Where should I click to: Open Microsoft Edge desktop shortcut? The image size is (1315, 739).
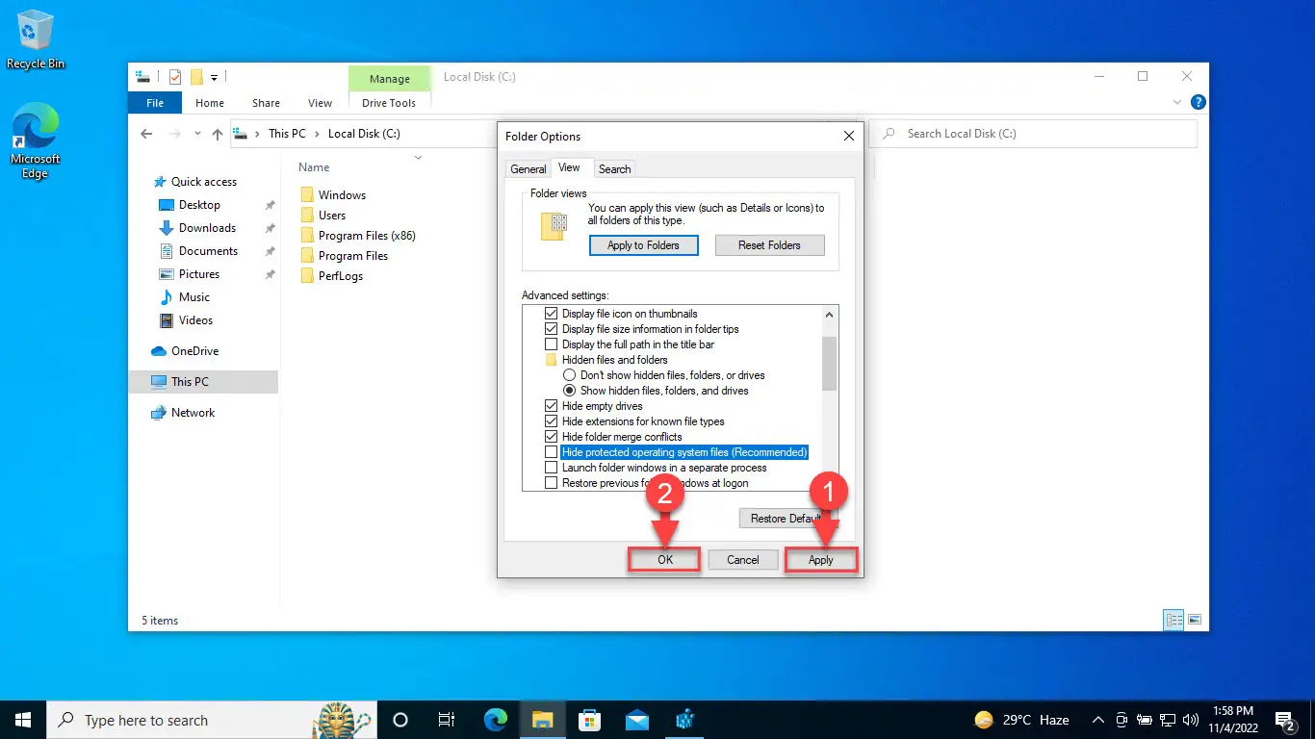pyautogui.click(x=35, y=142)
